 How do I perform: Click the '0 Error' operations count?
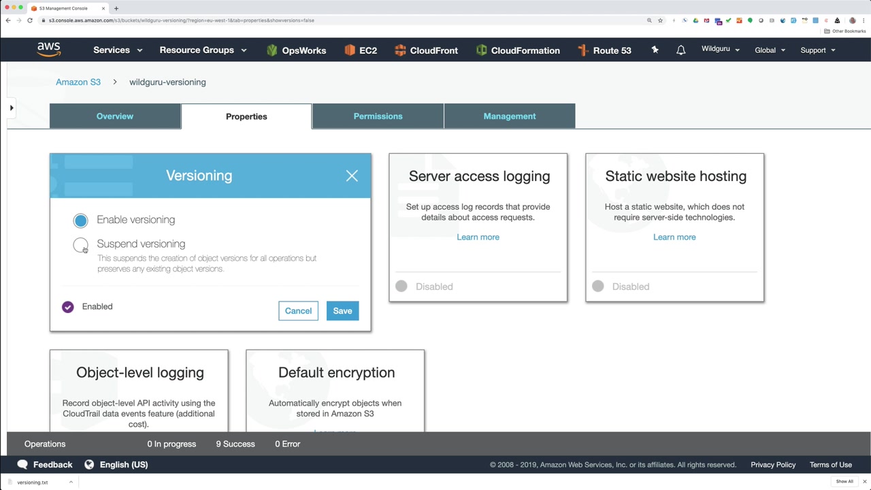[287, 444]
